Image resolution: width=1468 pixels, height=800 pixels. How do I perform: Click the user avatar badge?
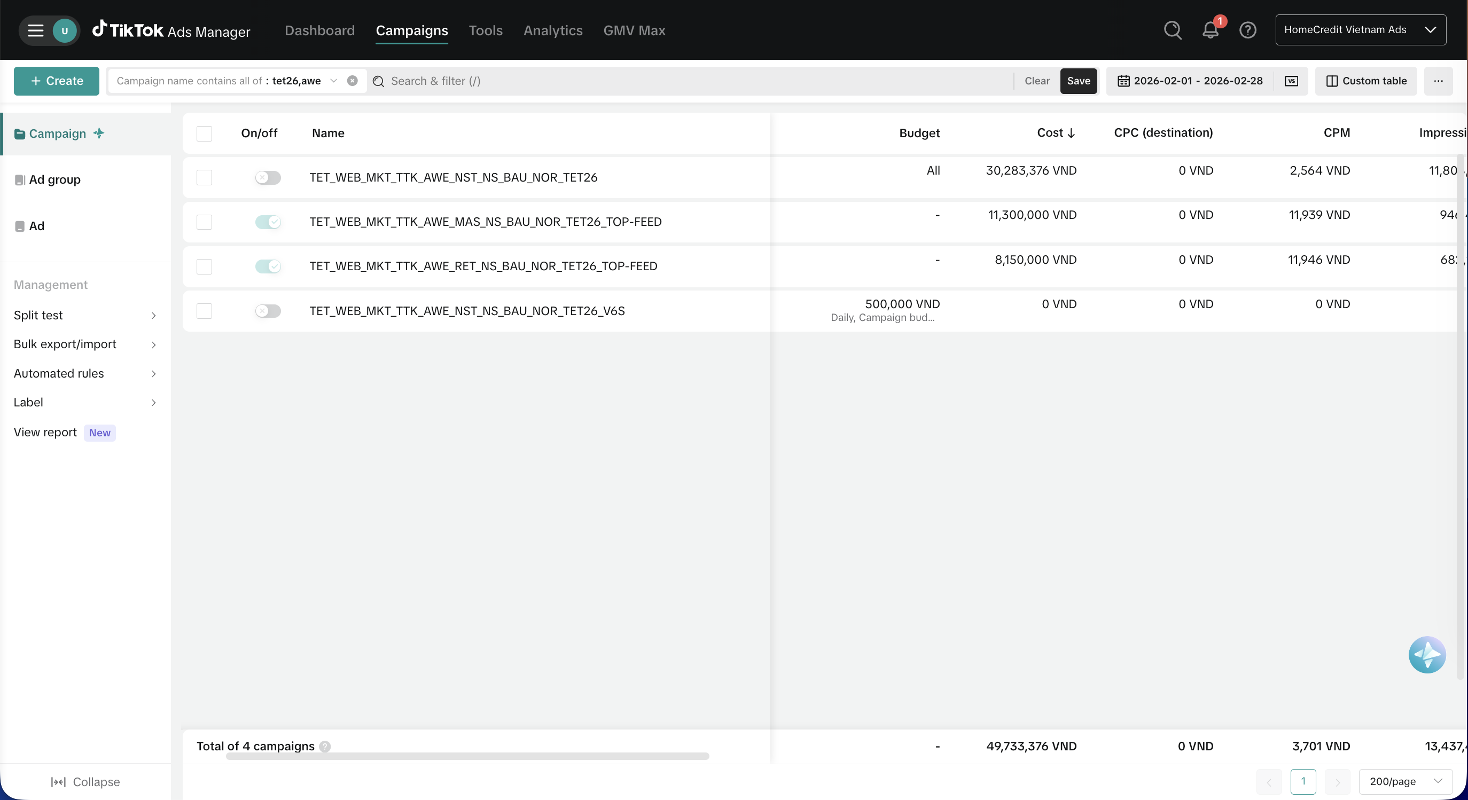pyautogui.click(x=65, y=30)
